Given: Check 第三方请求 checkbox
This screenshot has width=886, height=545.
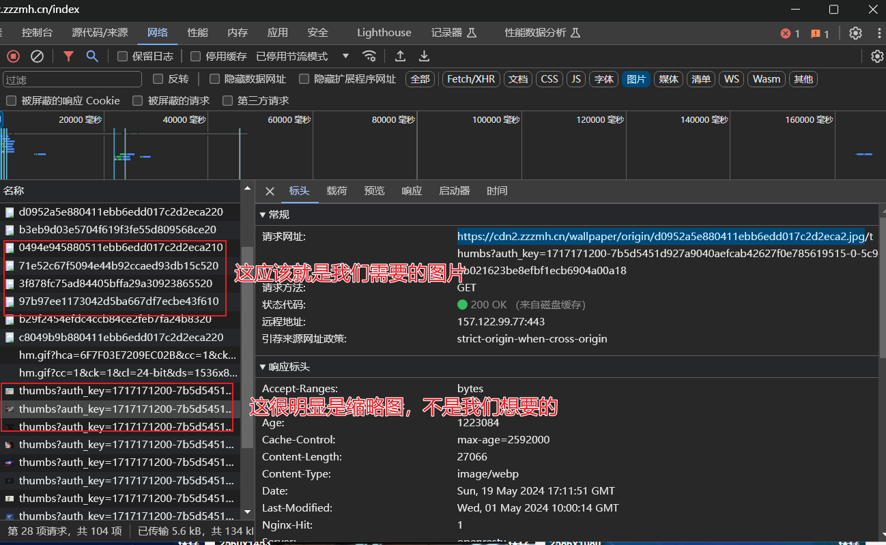Looking at the screenshot, I should coord(227,100).
